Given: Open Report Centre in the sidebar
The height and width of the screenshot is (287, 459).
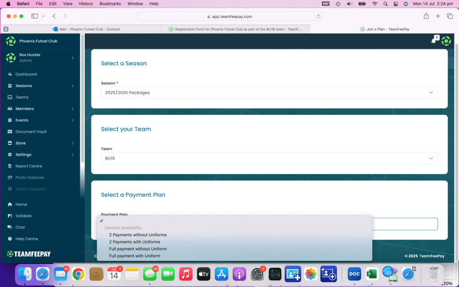Looking at the screenshot, I should tap(29, 166).
